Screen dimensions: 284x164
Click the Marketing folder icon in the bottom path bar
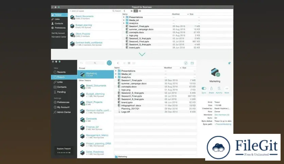pyautogui.click(x=116, y=157)
